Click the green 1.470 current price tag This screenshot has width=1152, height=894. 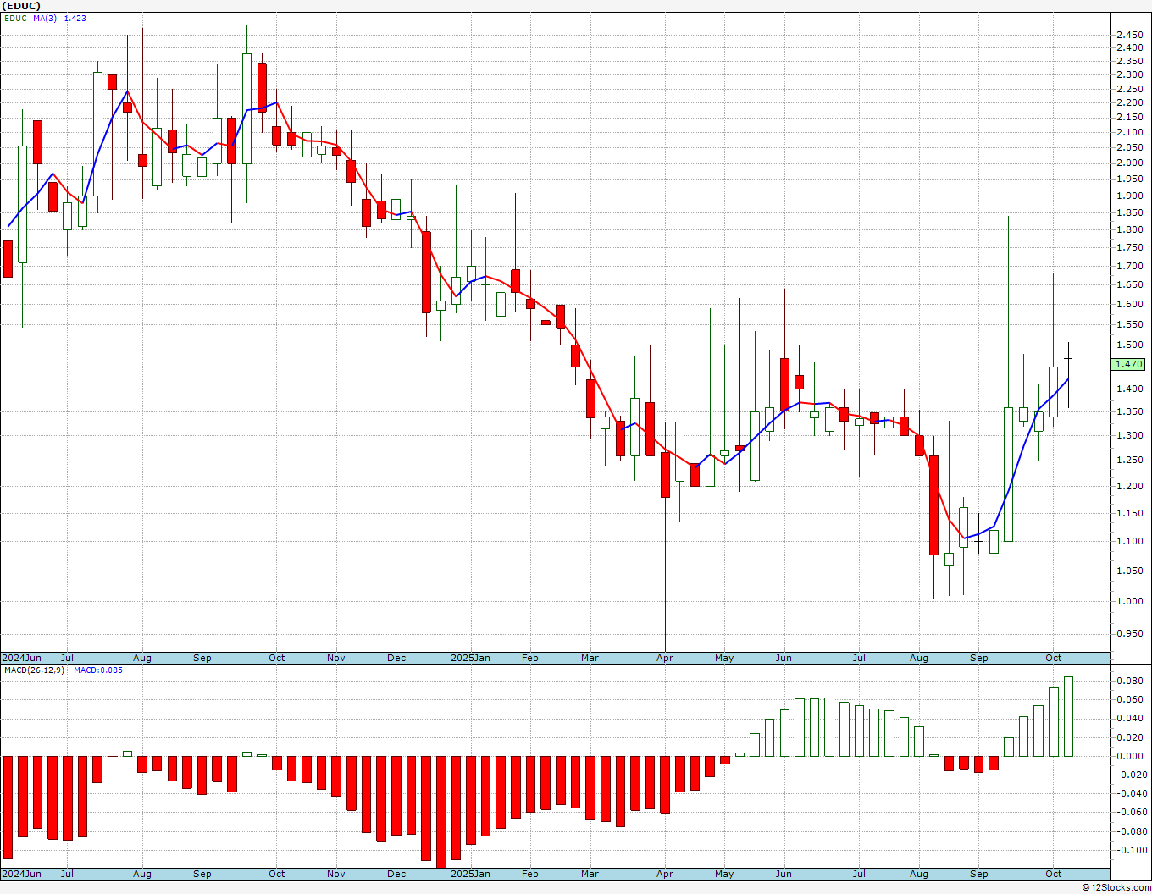tap(1128, 364)
